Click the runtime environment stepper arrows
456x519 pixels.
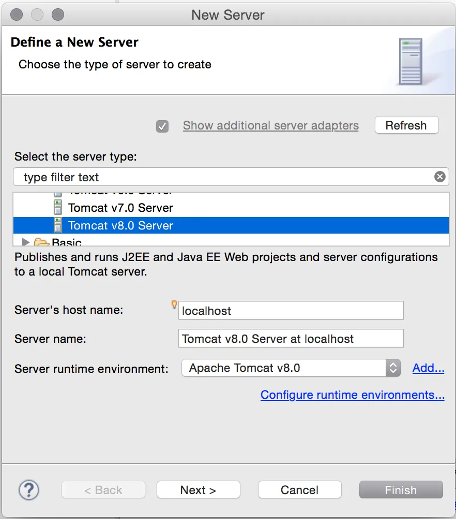pos(393,368)
